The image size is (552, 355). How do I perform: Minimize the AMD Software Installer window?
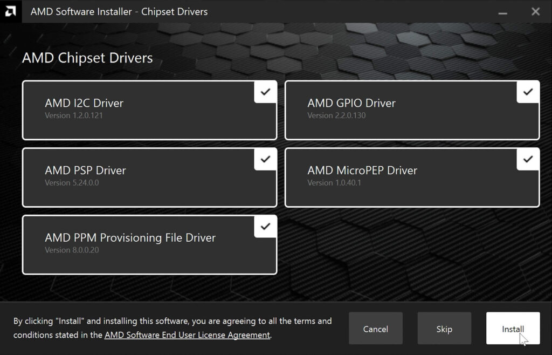click(502, 11)
